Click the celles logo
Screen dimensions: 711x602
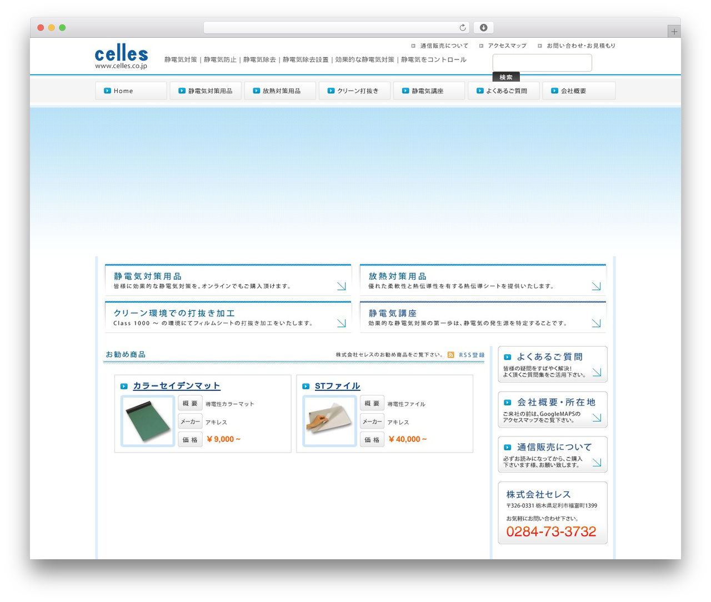click(121, 57)
